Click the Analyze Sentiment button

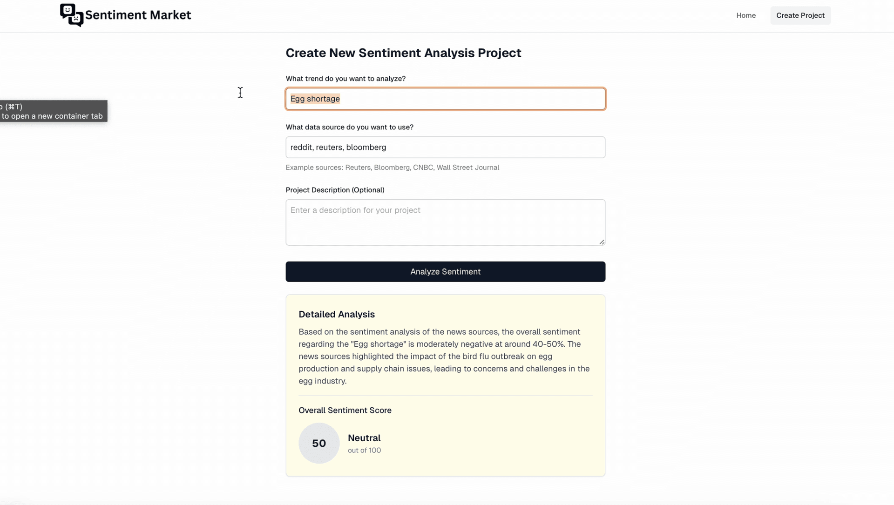tap(445, 271)
